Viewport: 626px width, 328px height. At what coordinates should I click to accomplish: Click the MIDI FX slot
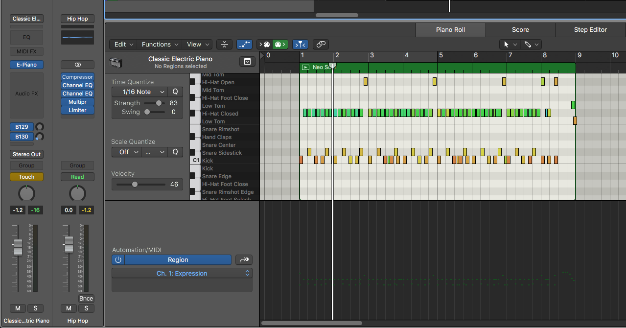tap(26, 51)
